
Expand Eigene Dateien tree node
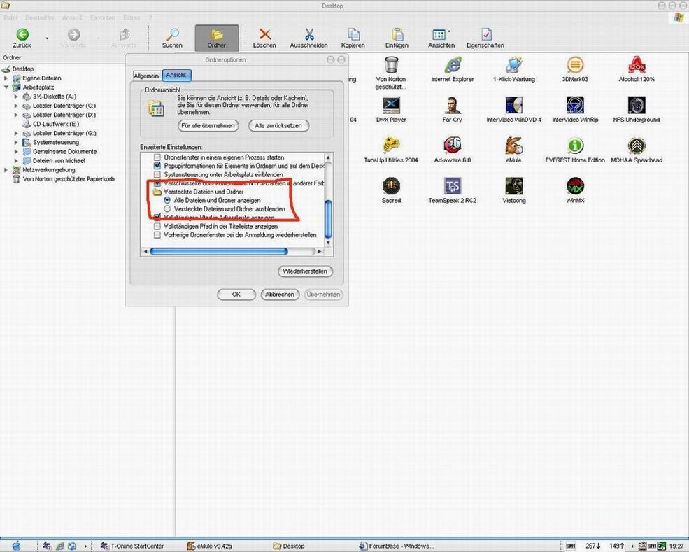coord(6,78)
